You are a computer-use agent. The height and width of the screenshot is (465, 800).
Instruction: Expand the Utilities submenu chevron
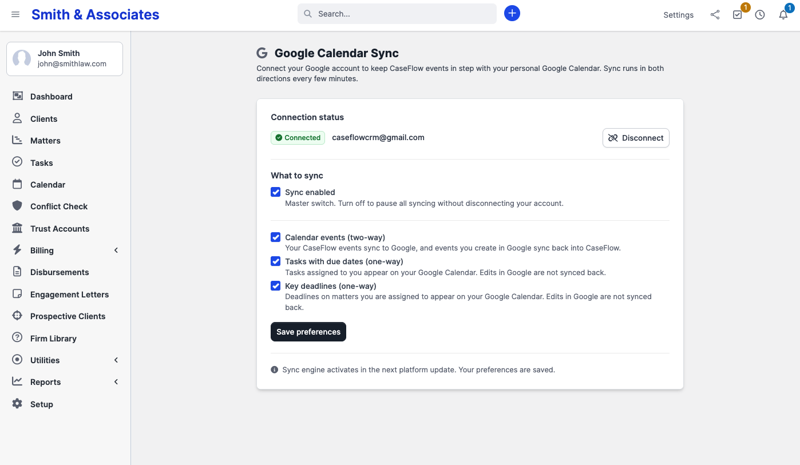tap(116, 360)
